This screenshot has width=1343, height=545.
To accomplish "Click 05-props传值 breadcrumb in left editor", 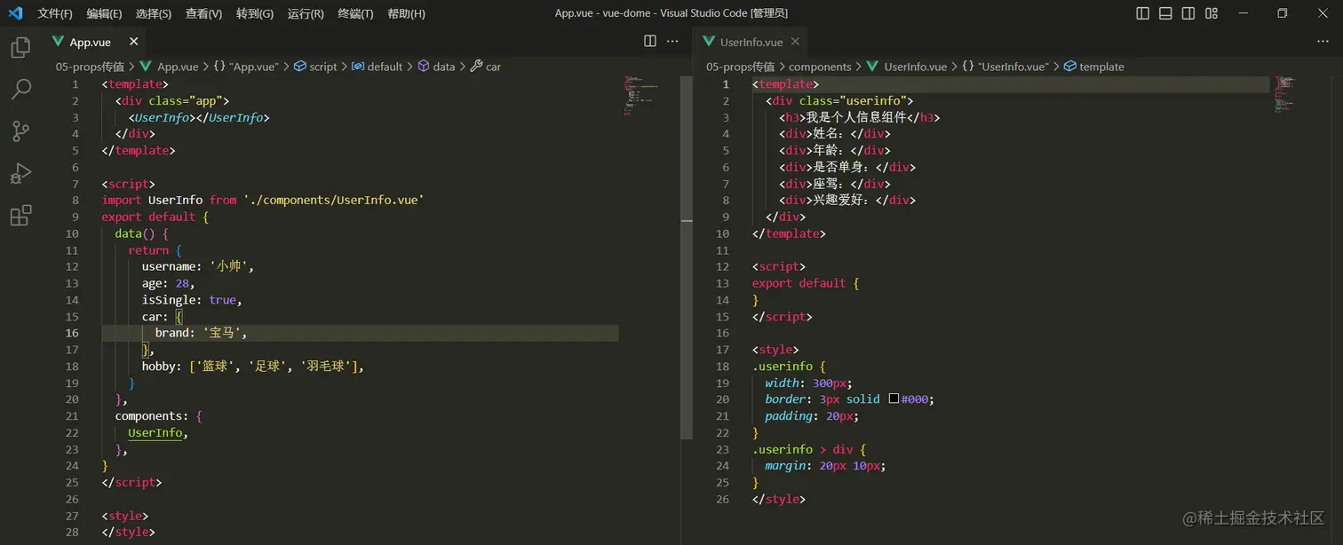I will click(90, 67).
